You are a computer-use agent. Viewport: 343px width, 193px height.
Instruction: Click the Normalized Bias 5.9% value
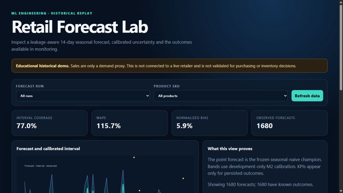coord(184,126)
